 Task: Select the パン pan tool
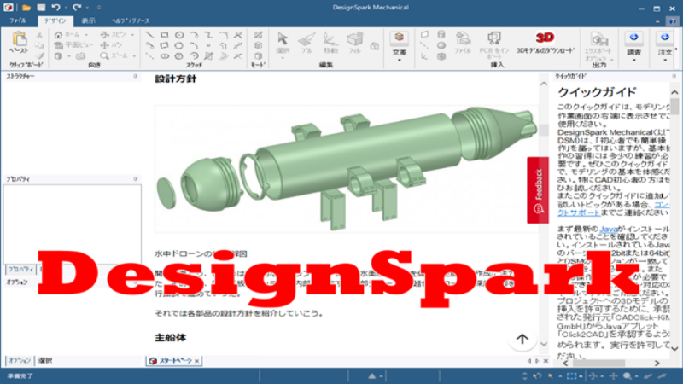(x=111, y=45)
